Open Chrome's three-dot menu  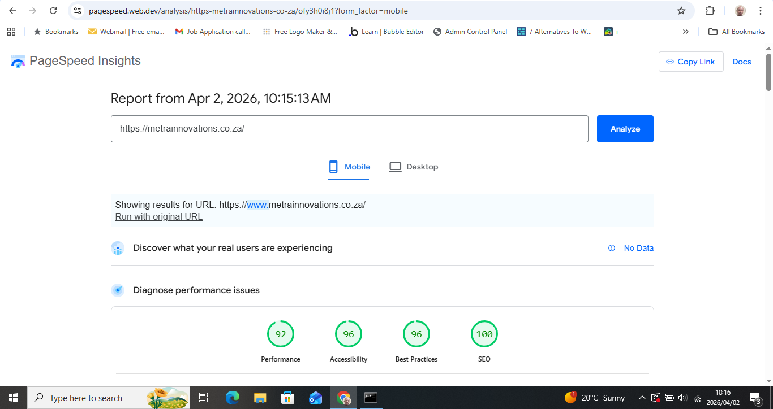point(760,11)
